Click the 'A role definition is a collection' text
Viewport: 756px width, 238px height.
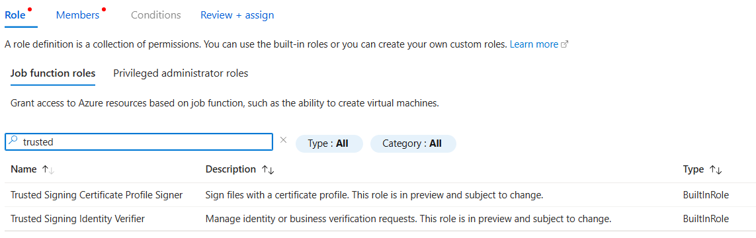tap(255, 44)
